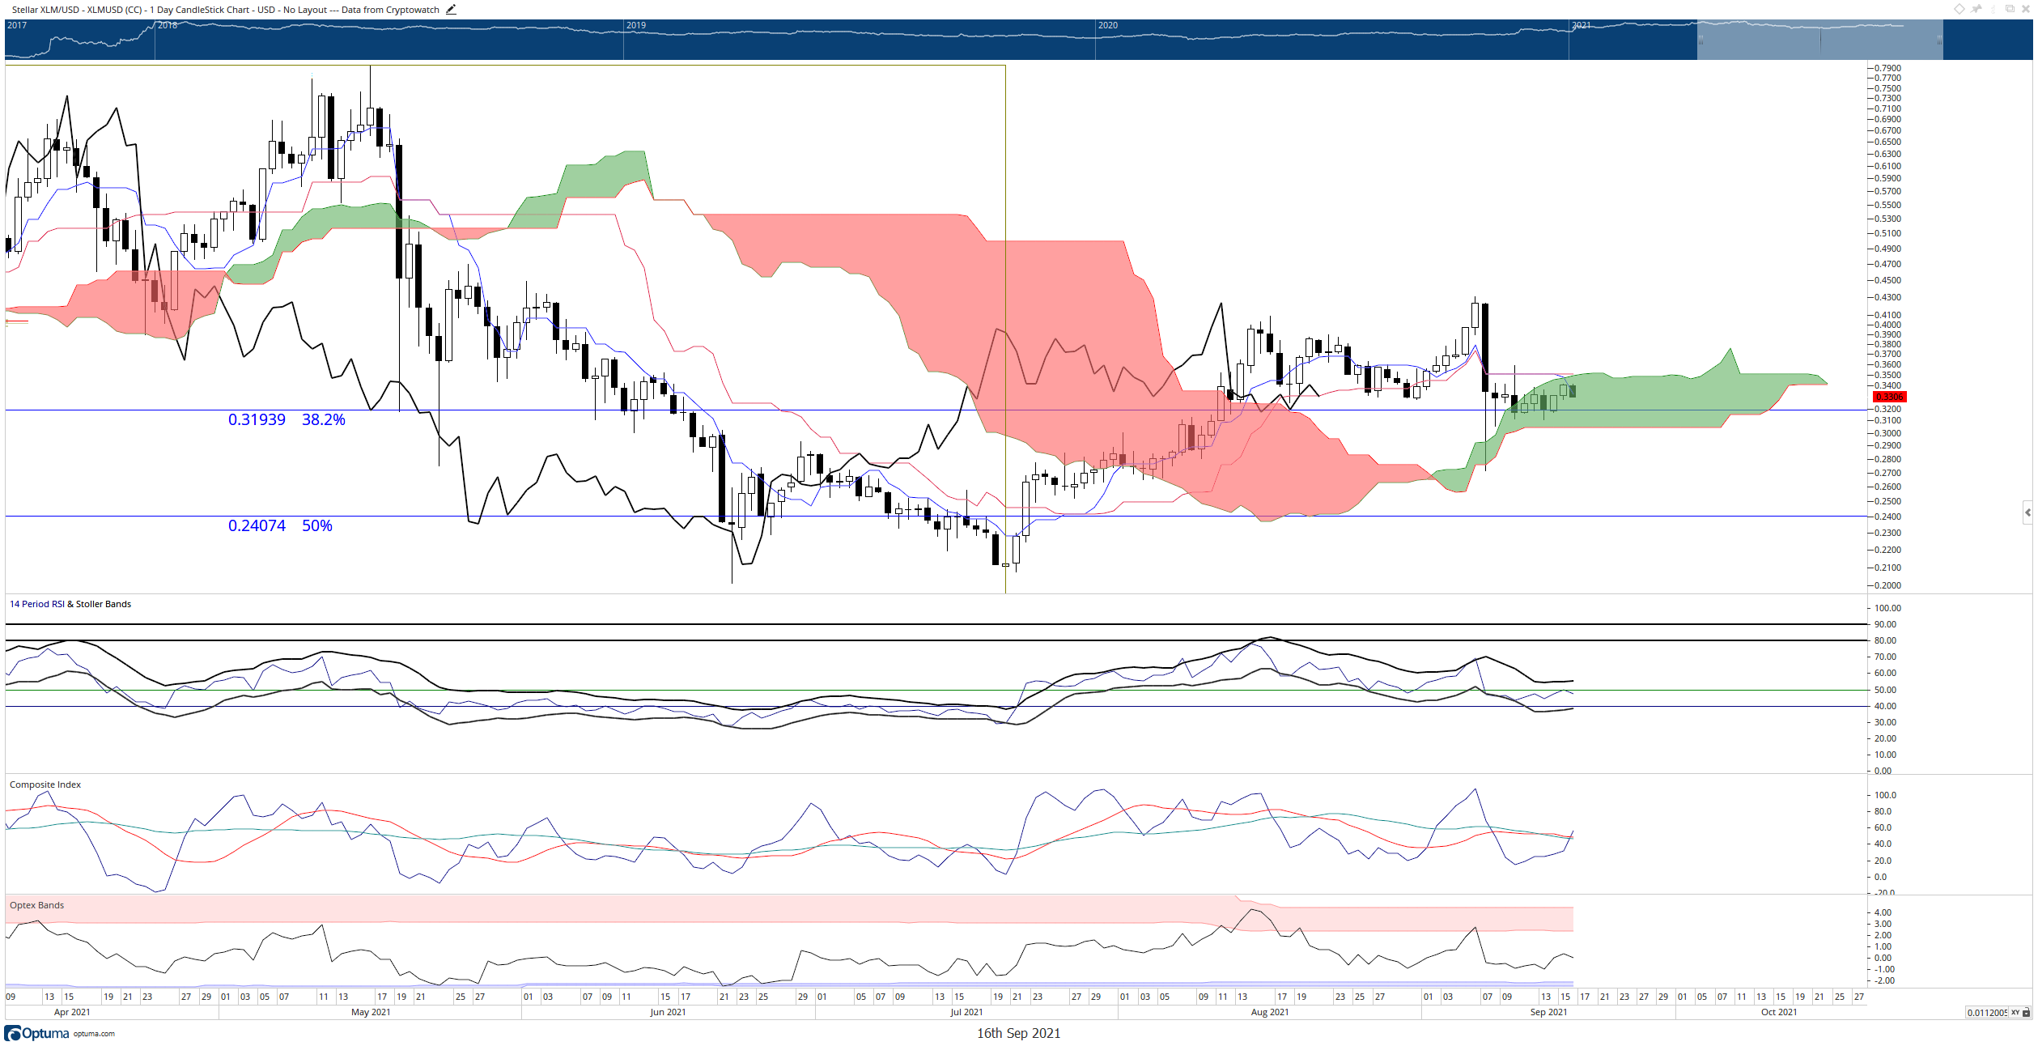Click the 100.0 Composite Index scale label
The image size is (2038, 1046).
point(1885,795)
